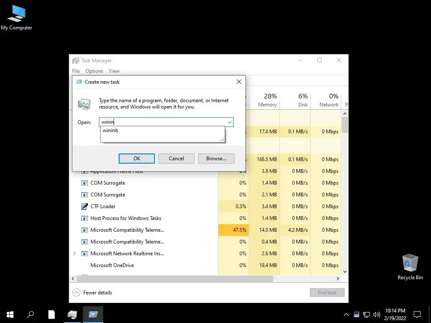This screenshot has width=431, height=323.
Task: Click the disabled End task button
Action: click(327, 293)
